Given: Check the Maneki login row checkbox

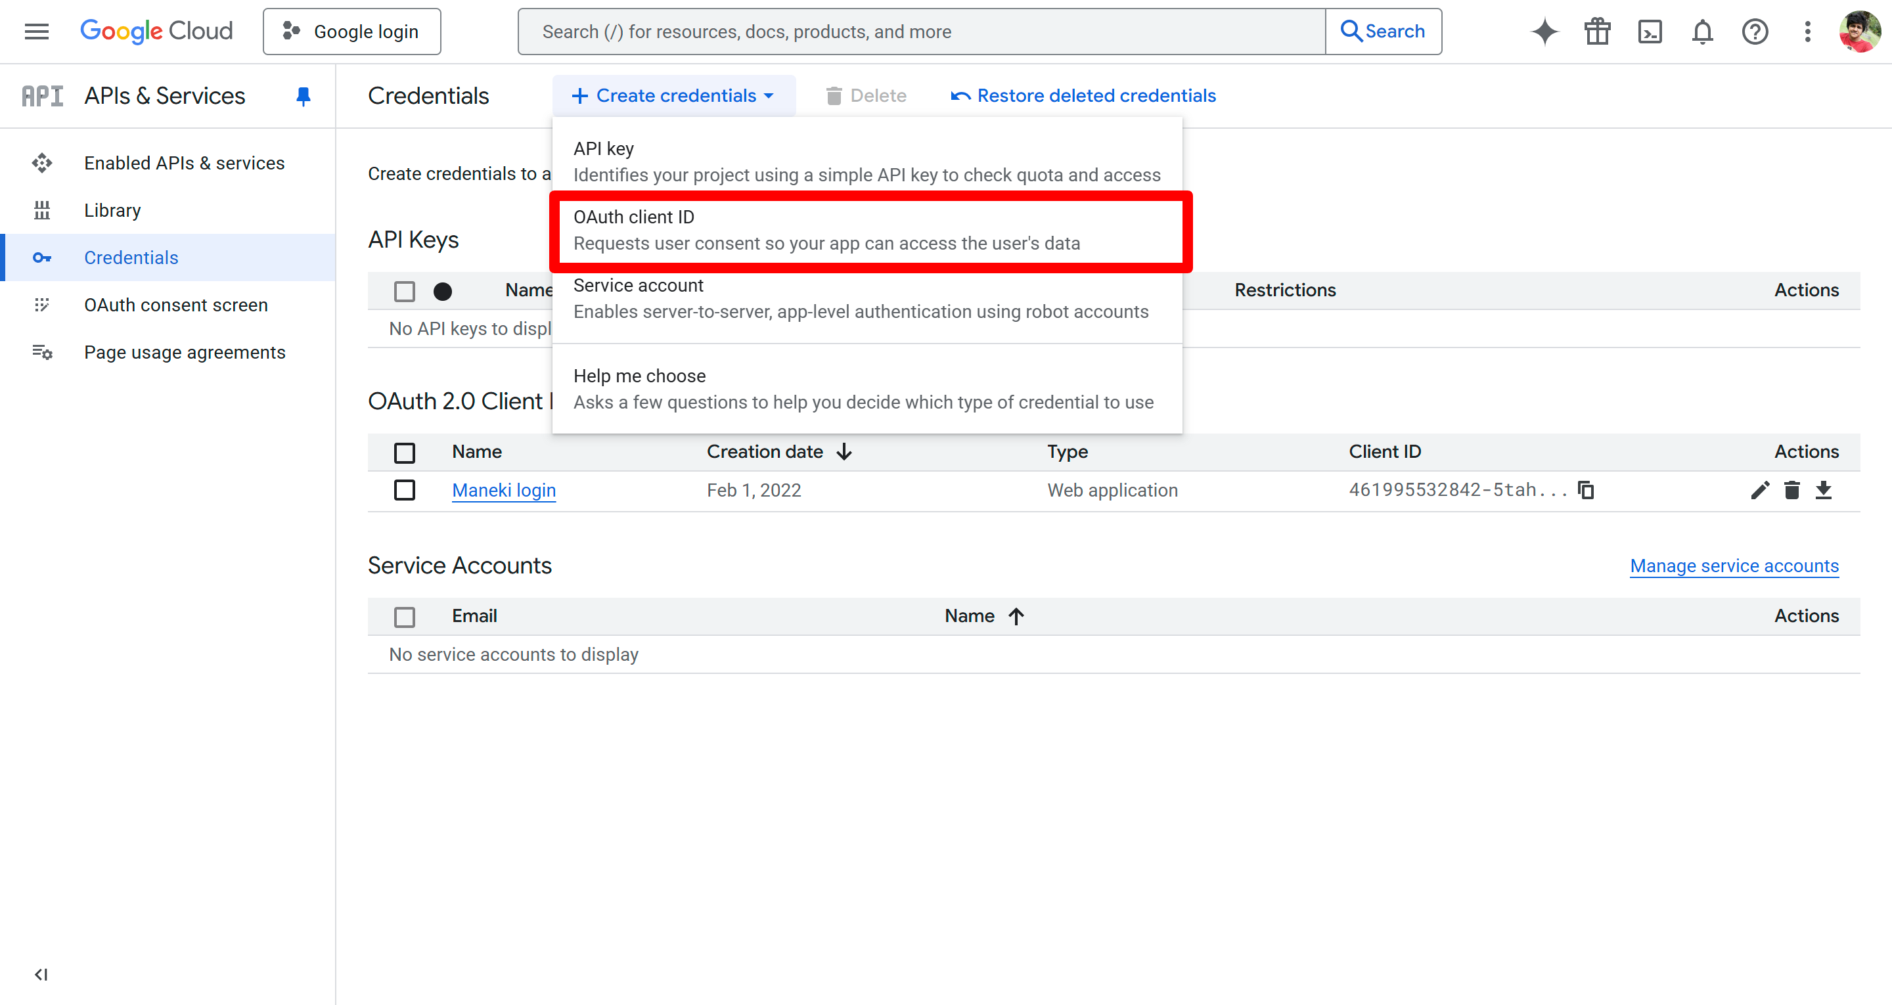Looking at the screenshot, I should click(405, 489).
